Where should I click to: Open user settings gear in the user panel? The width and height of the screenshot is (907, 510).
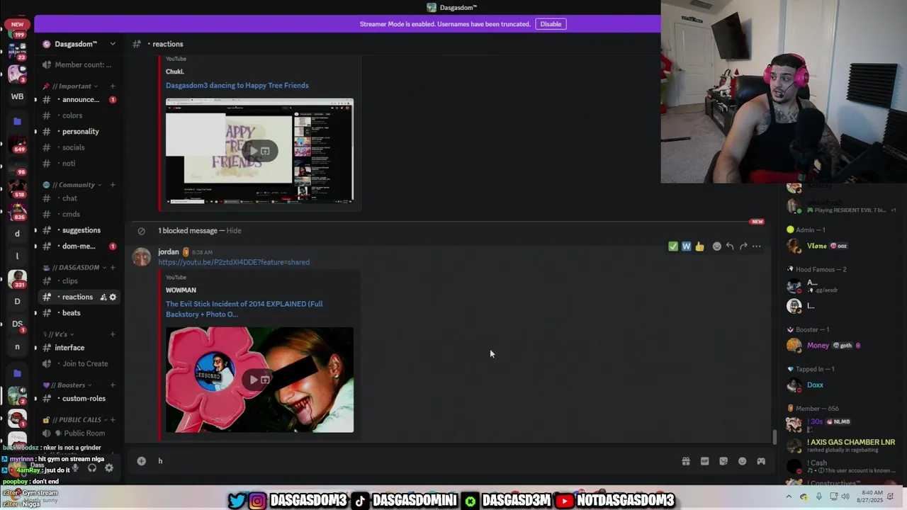(109, 467)
